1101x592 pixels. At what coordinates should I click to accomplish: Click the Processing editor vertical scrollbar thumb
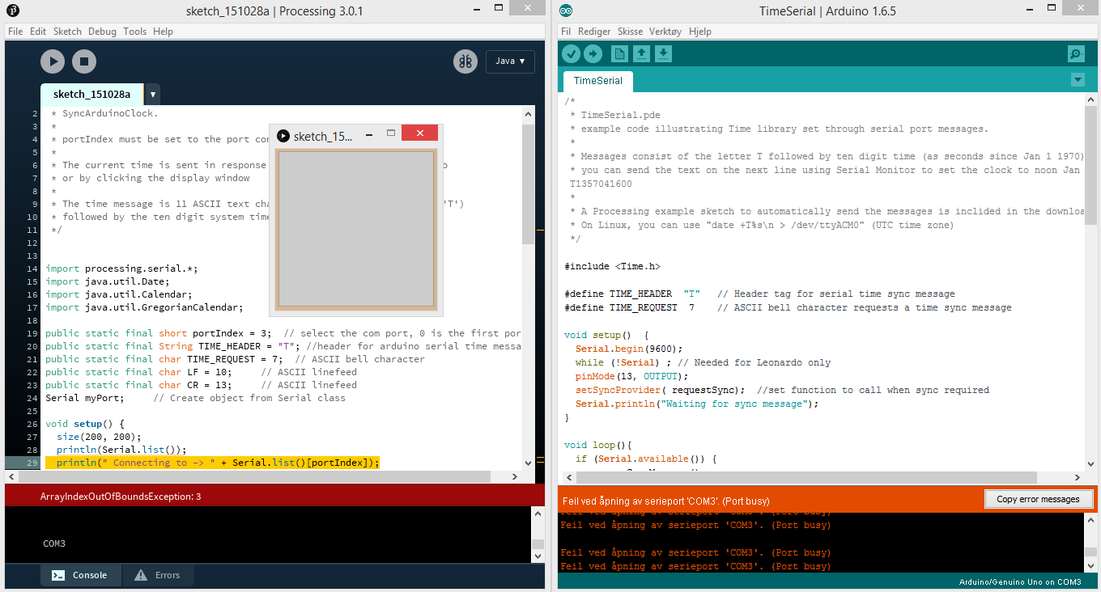528,184
